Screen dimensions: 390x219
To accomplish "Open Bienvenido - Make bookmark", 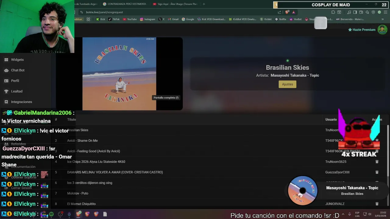I will (350, 19).
